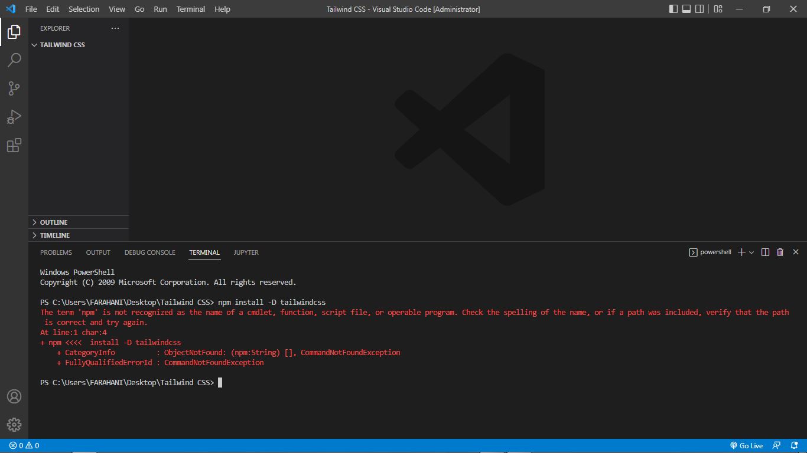
Task: Toggle the secondary side bar layout icon
Action: [x=699, y=9]
